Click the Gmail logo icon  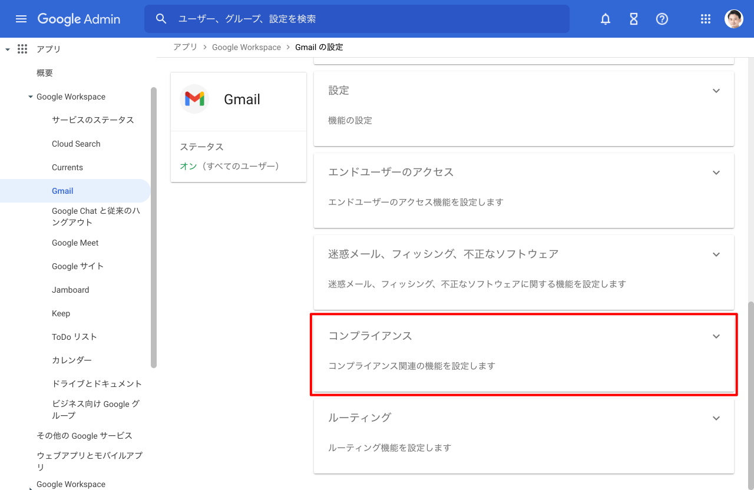tap(194, 99)
